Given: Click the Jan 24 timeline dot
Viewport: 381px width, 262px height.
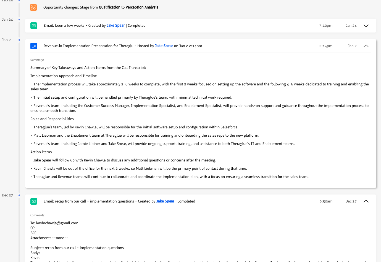Looking at the screenshot, I should 19,20.
